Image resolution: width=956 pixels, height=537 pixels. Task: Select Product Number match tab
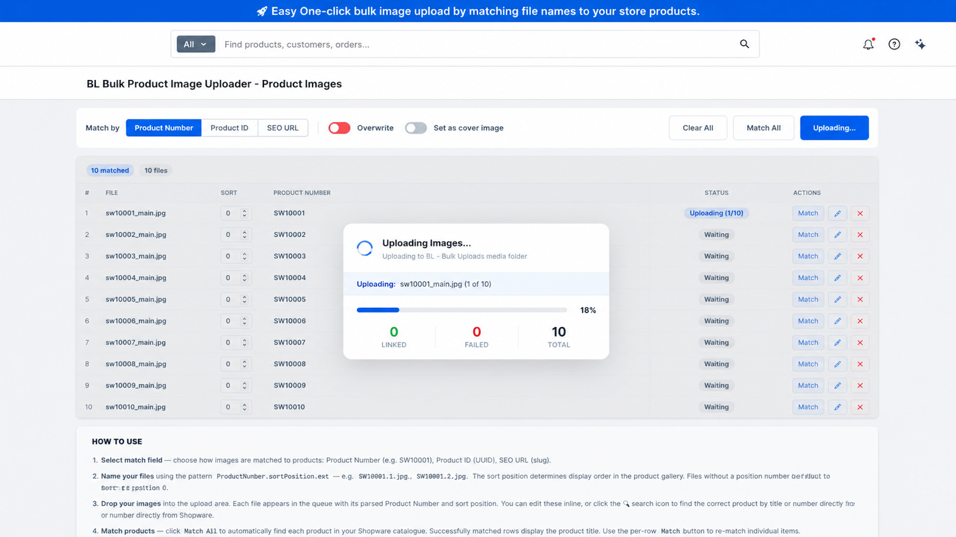coord(164,128)
